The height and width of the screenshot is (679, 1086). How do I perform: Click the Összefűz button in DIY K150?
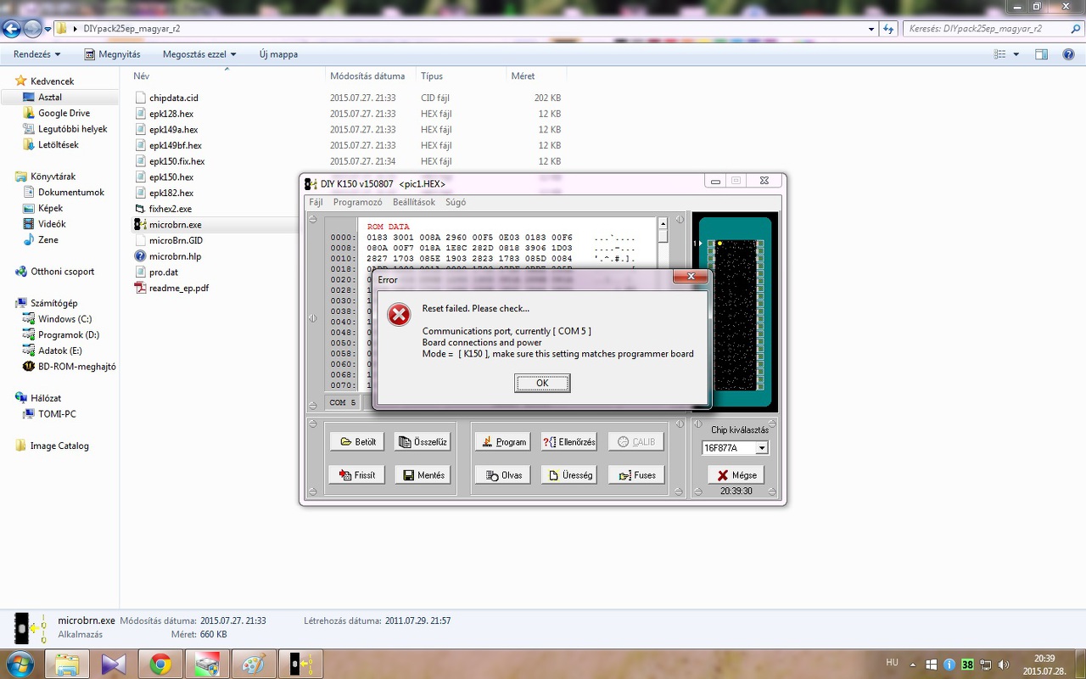(x=423, y=441)
